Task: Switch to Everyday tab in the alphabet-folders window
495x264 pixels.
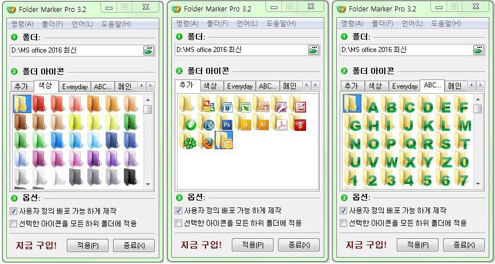Action: 405,86
